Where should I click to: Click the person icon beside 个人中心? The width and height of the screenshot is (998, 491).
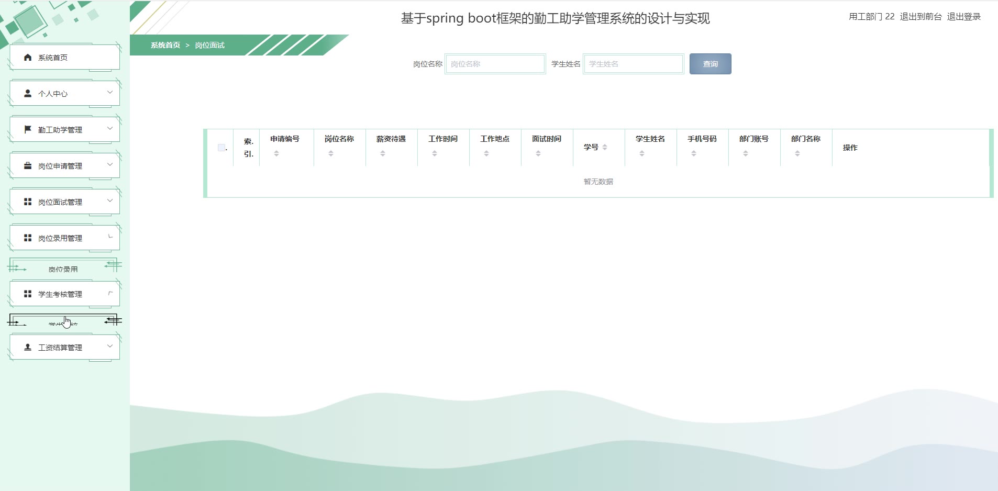(x=28, y=93)
